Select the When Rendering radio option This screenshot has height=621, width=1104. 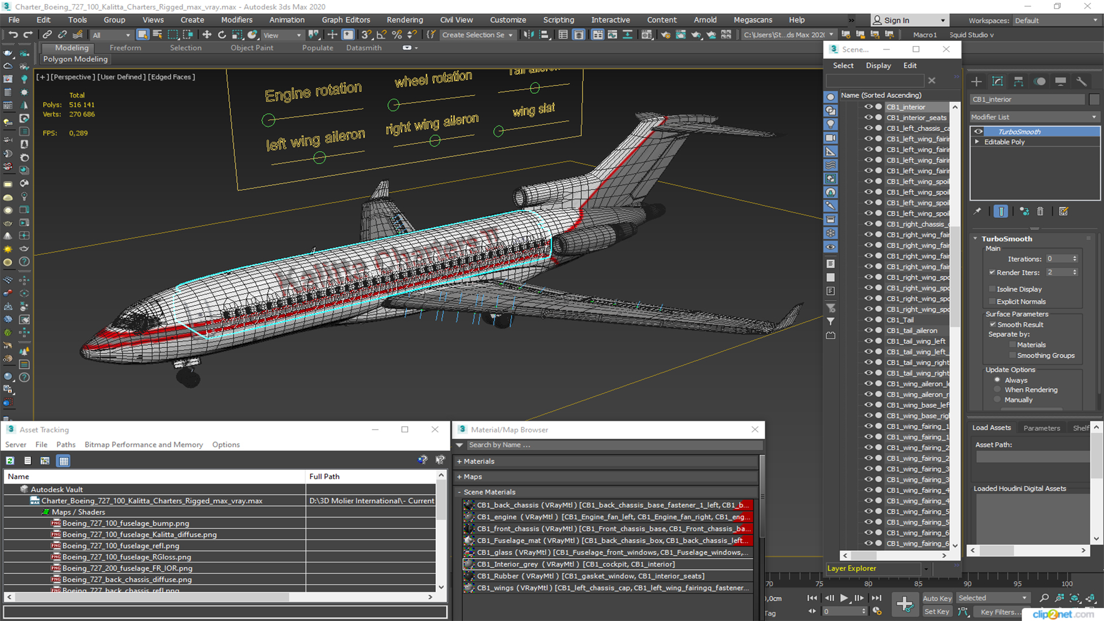click(x=998, y=390)
